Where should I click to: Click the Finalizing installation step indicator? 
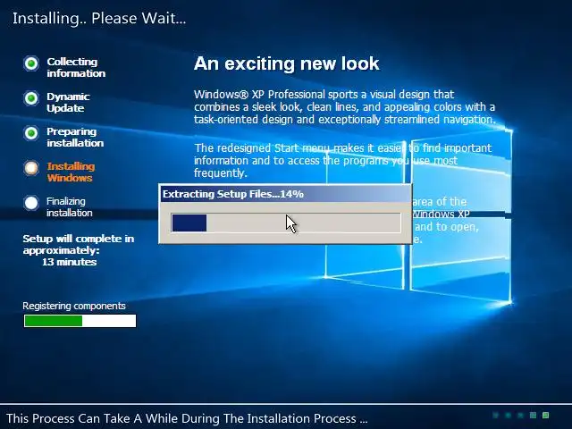[31, 203]
